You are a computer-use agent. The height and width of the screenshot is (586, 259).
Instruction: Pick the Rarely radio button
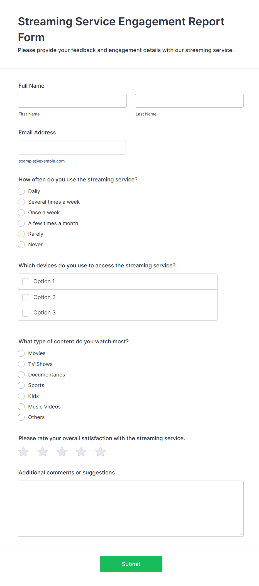coord(21,234)
